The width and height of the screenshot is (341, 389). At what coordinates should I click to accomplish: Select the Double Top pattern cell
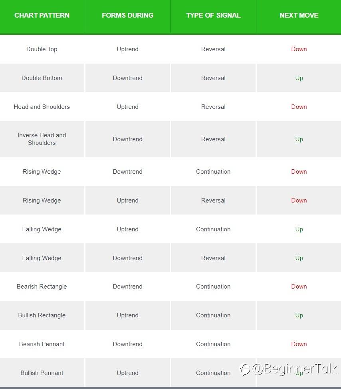pyautogui.click(x=42, y=49)
